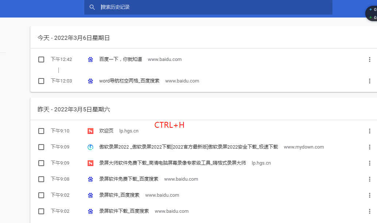Click Baidu favicon of word导航栏空两格 entry

pos(91,81)
